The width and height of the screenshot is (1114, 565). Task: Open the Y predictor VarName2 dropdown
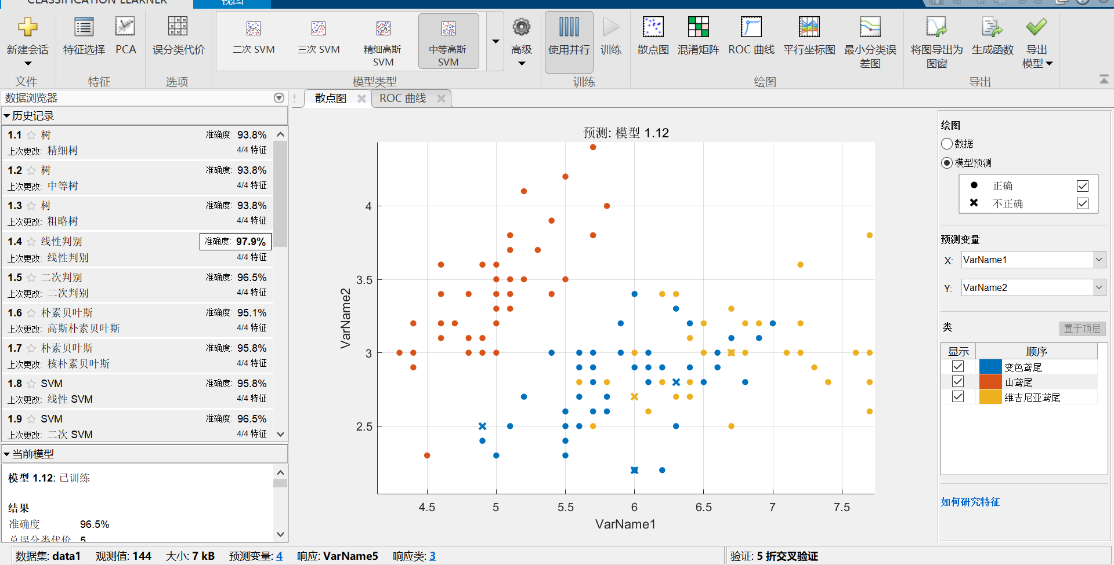[x=1099, y=287]
